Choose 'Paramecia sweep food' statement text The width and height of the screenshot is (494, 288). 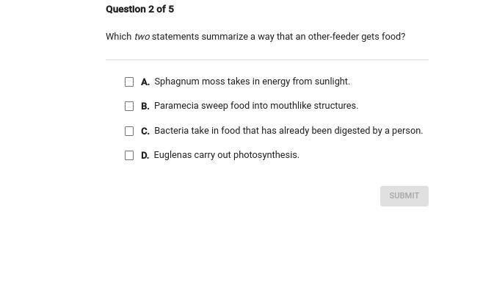click(256, 106)
